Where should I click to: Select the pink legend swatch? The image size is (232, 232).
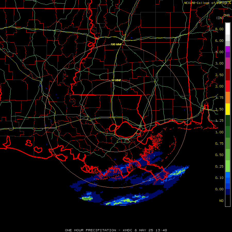pos(228,63)
